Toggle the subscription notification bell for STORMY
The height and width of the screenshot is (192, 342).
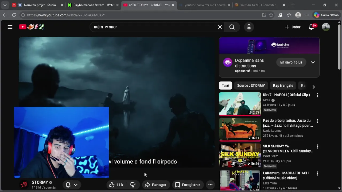[x=68, y=185]
